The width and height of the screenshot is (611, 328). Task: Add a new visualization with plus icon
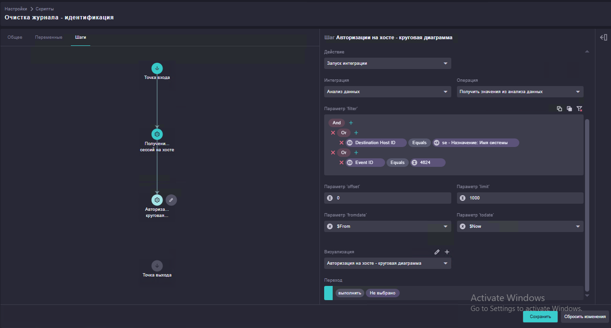click(447, 252)
